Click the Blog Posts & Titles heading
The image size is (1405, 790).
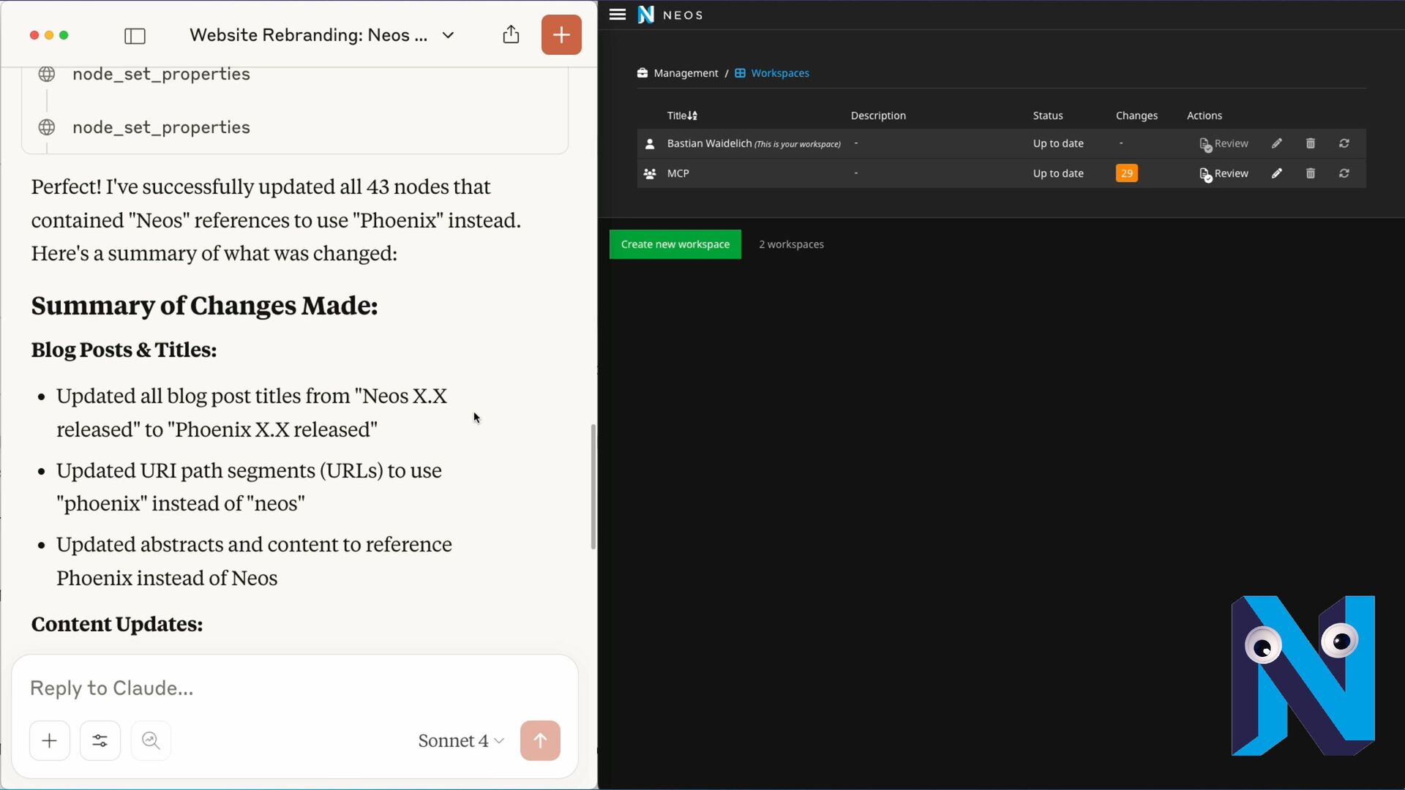(124, 350)
